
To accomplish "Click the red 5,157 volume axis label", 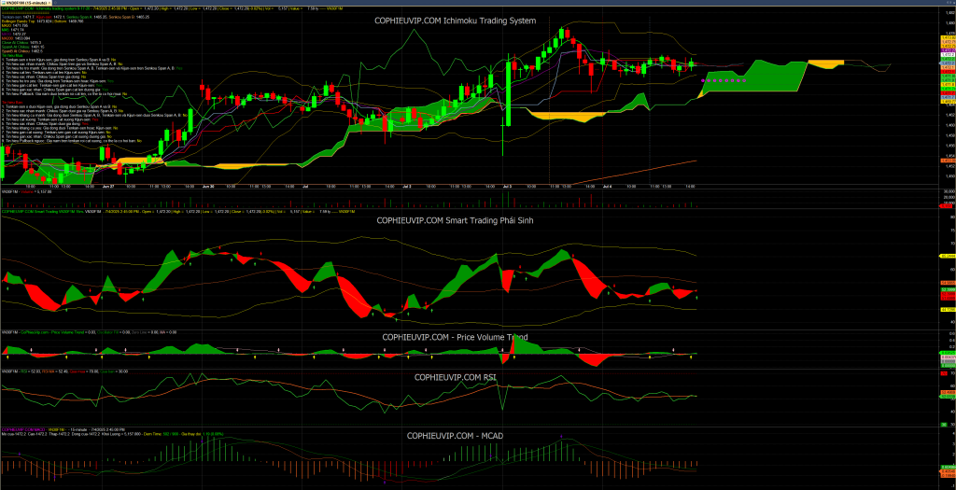I will (x=947, y=206).
